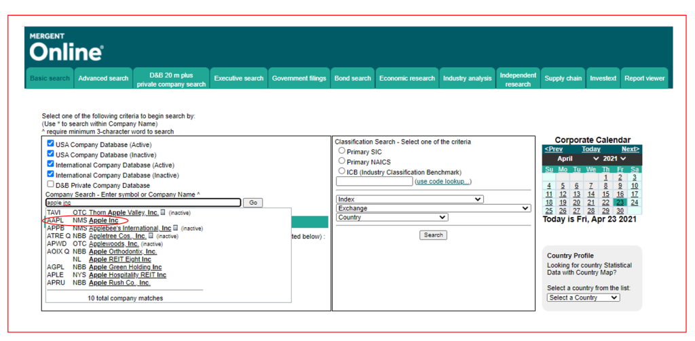Image resolution: width=695 pixels, height=341 pixels.
Task: Select calendar date 23
Action: click(620, 203)
